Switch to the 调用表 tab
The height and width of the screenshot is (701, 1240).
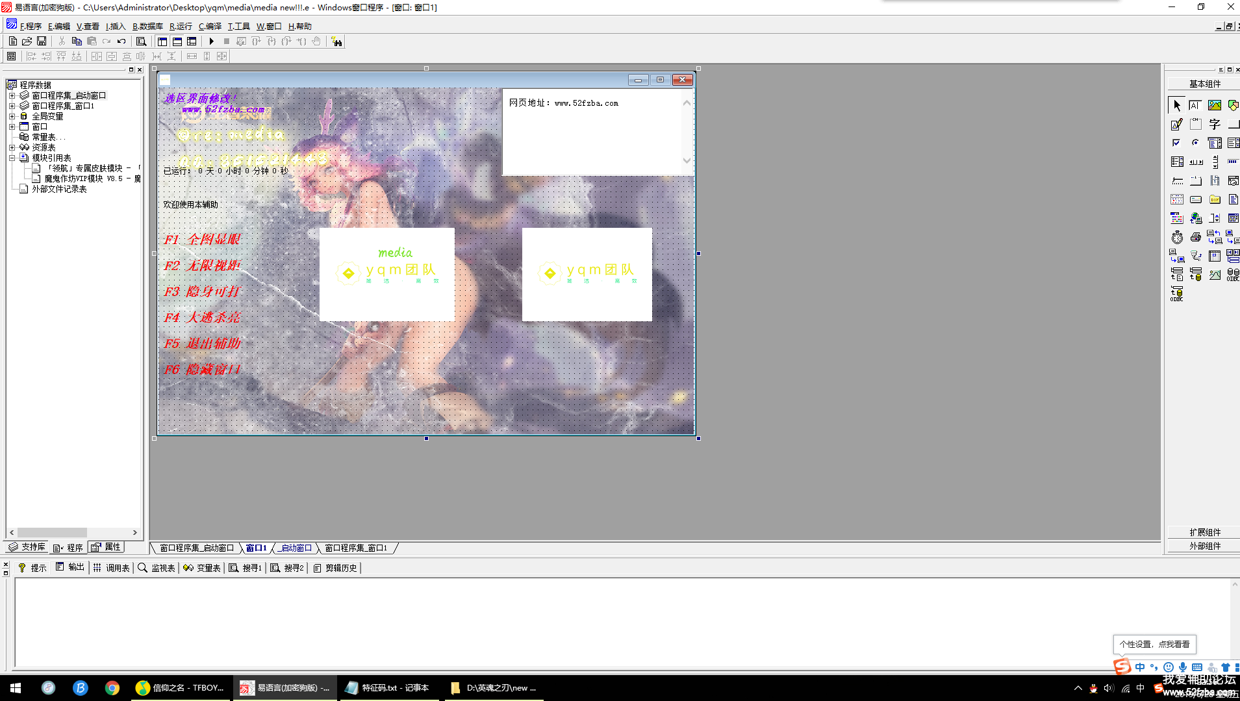(x=111, y=568)
